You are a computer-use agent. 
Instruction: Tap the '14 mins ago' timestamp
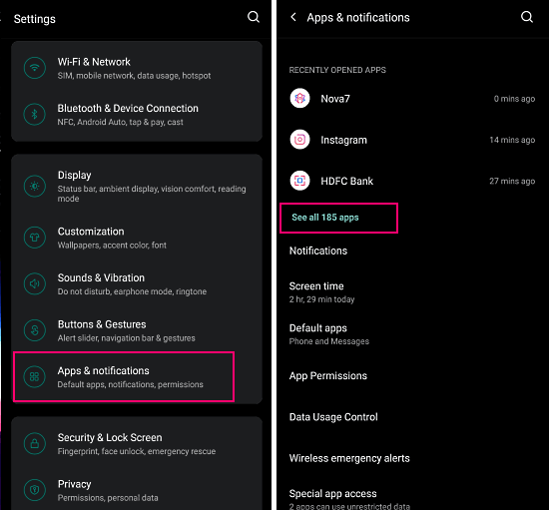point(512,140)
